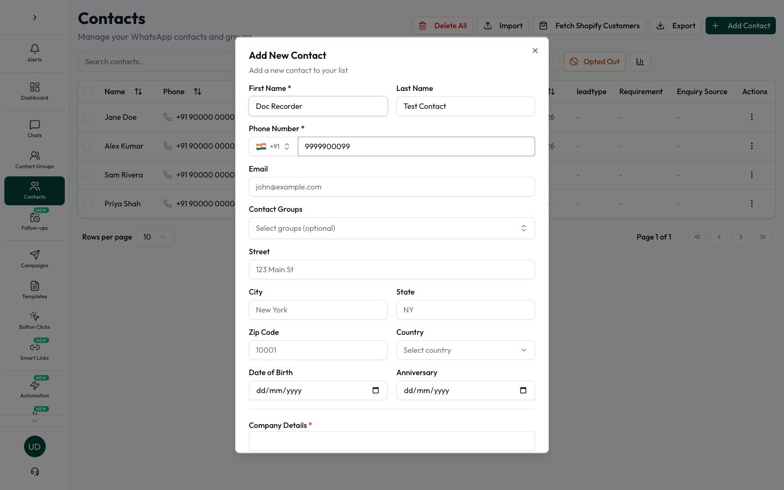
Task: Open Button Clicks in sidebar
Action: pos(34,320)
